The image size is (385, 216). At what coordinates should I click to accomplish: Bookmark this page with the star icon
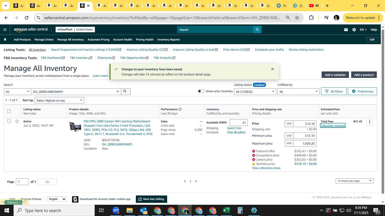[x=297, y=18]
